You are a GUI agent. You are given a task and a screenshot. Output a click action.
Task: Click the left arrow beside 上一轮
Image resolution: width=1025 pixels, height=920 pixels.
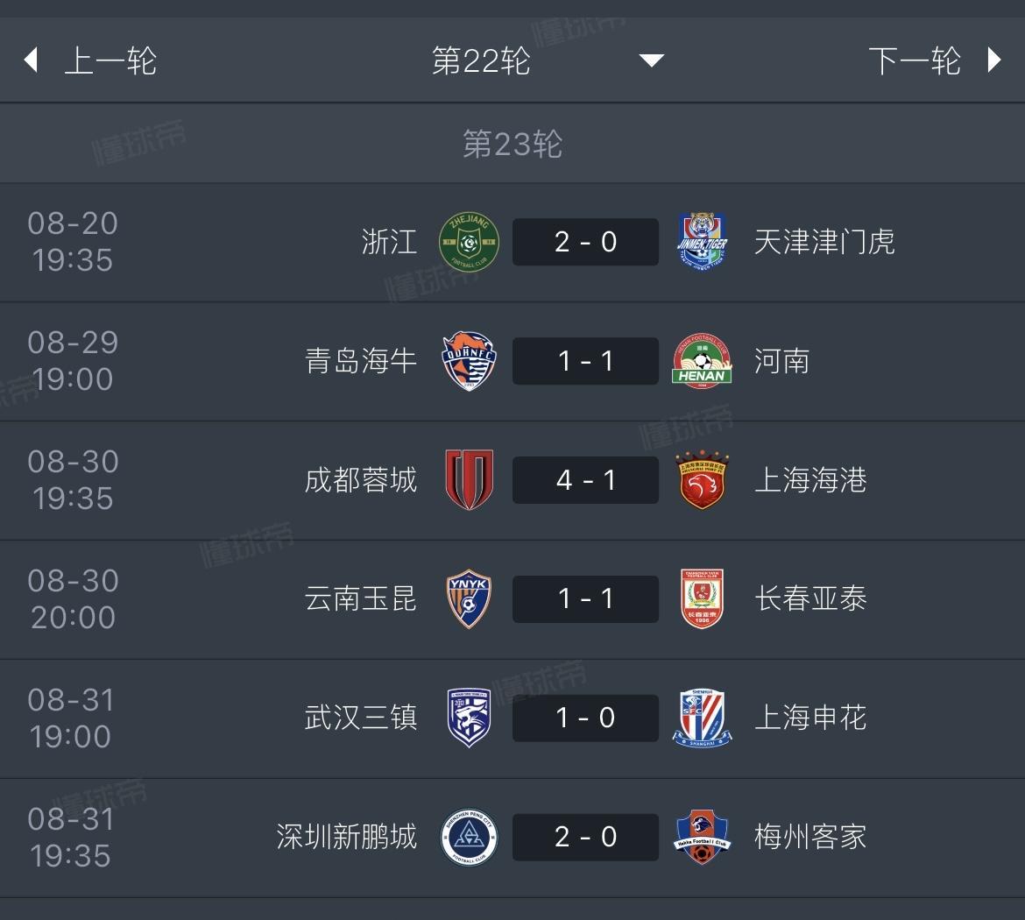32,60
